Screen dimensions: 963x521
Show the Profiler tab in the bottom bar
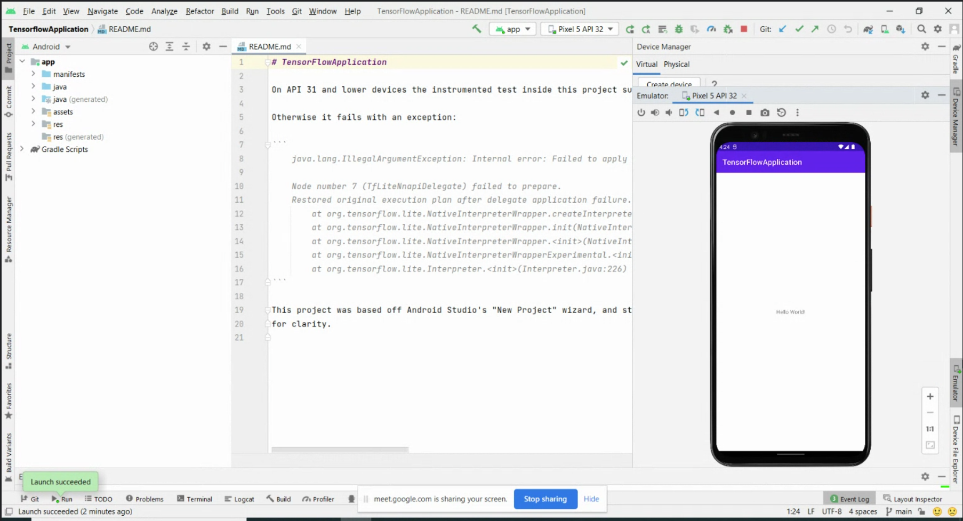(x=318, y=499)
